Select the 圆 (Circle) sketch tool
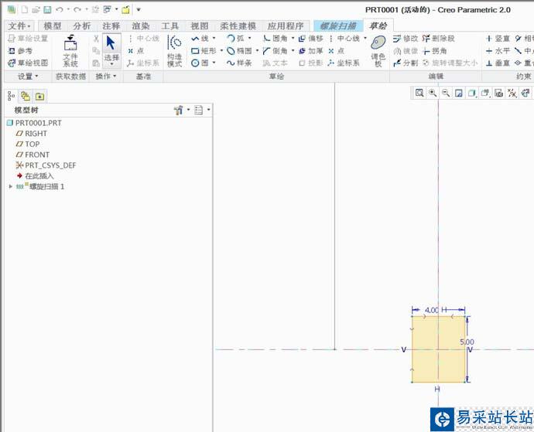 coord(200,63)
